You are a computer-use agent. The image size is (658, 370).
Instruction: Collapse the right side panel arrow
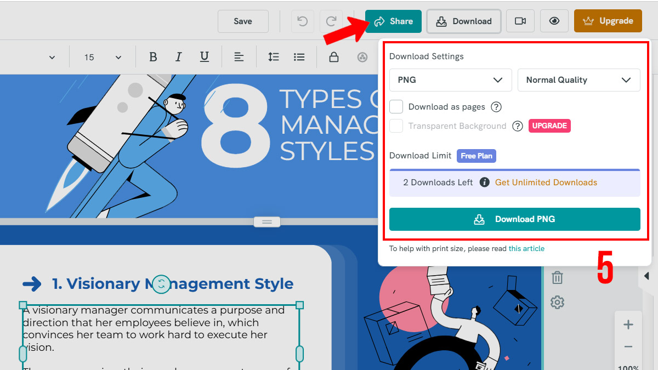click(x=647, y=276)
